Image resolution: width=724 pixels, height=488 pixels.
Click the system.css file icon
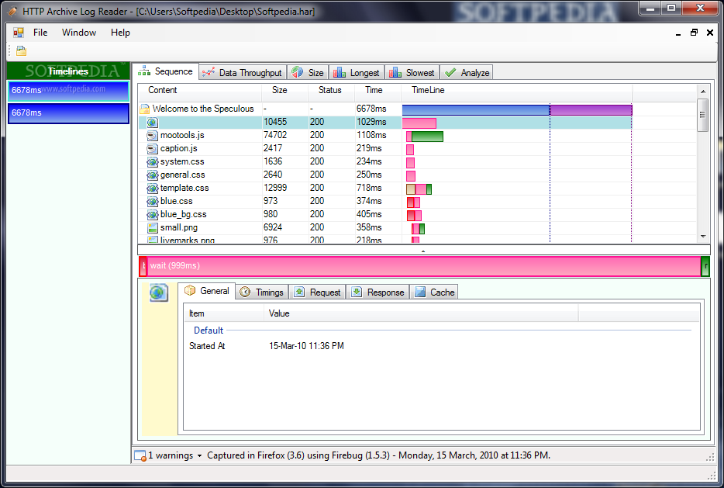pyautogui.click(x=153, y=162)
